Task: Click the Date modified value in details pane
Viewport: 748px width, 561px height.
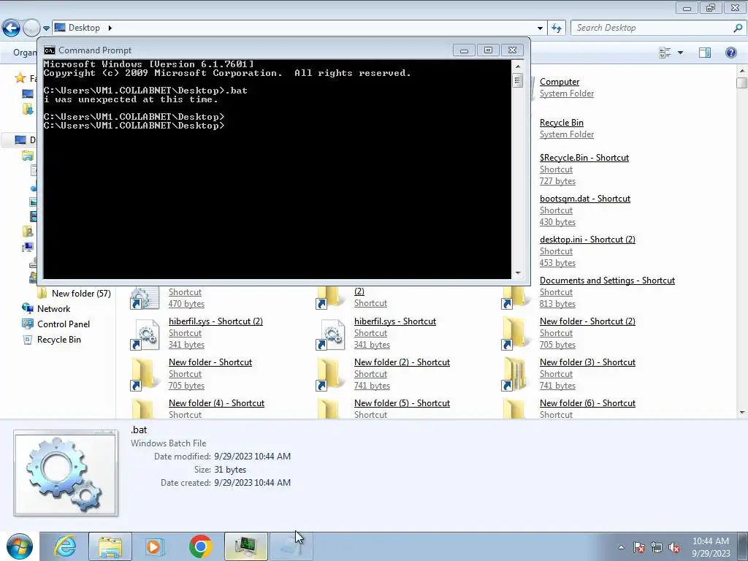Action: coord(252,457)
